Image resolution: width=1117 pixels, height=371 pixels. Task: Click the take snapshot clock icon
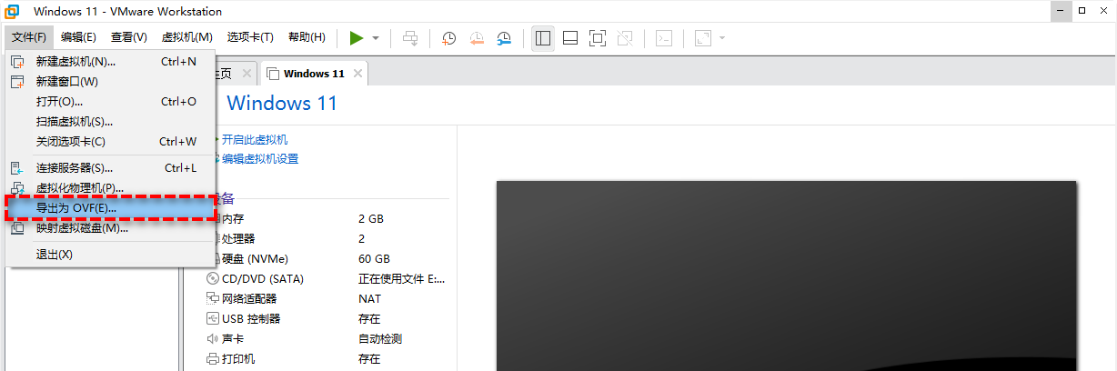pyautogui.click(x=448, y=38)
